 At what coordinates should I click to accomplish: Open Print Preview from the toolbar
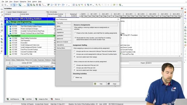point(6,5)
